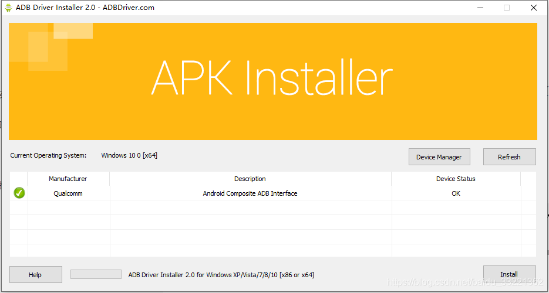
Task: Click the disabled maximize window button
Action: 507,8
